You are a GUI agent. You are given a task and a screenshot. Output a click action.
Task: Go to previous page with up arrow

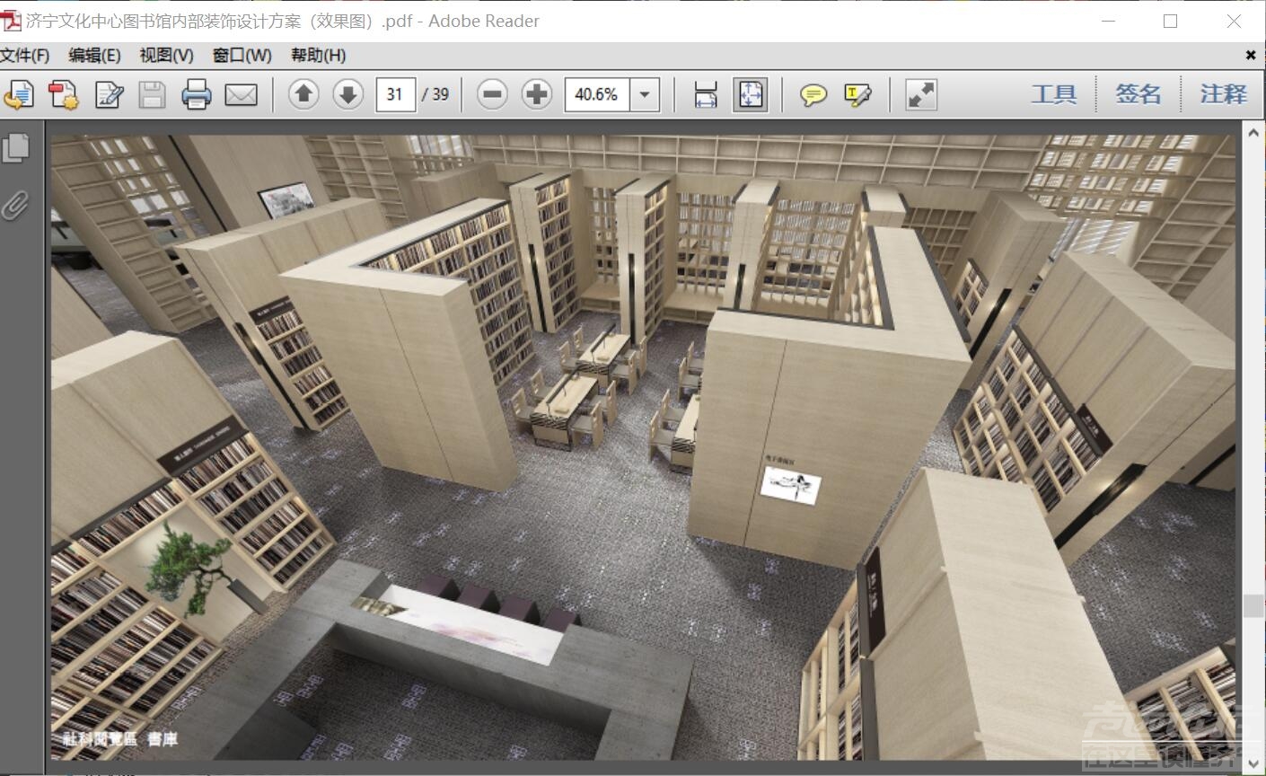303,93
